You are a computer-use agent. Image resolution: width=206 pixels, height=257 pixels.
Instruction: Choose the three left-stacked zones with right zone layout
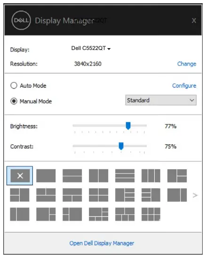pyautogui.click(x=151, y=195)
